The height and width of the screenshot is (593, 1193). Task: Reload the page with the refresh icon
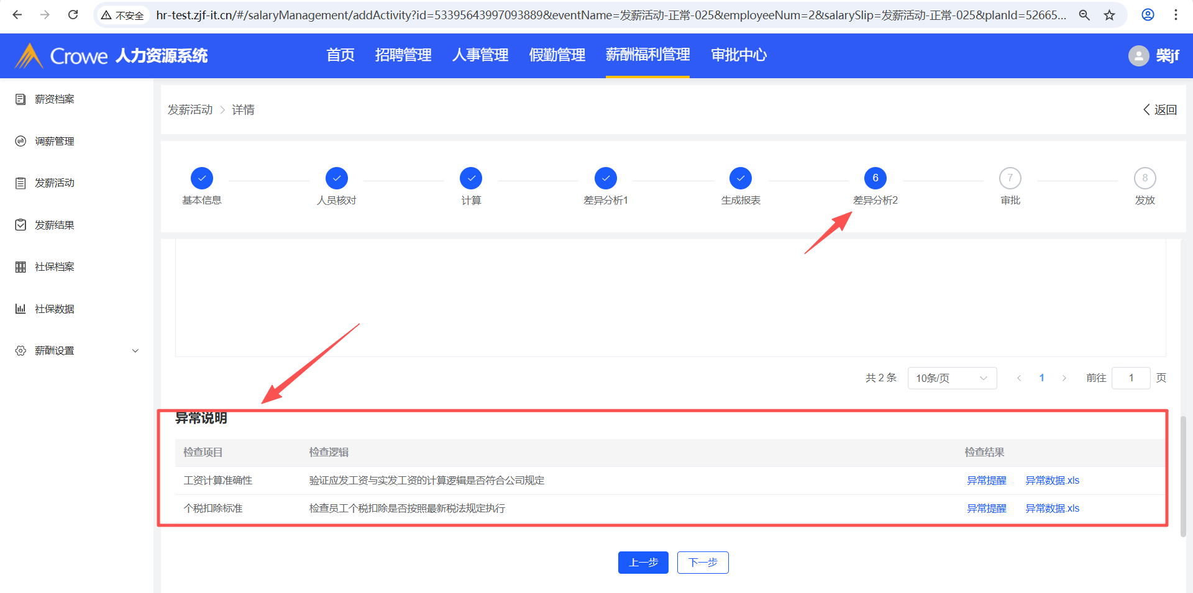73,15
